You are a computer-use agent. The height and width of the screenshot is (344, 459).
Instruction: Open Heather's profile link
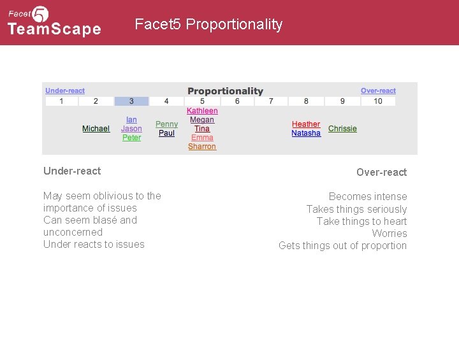click(306, 124)
